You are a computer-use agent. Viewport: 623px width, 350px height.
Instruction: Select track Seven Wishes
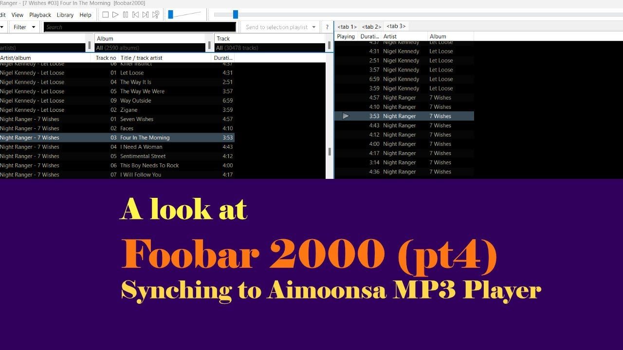(117, 119)
